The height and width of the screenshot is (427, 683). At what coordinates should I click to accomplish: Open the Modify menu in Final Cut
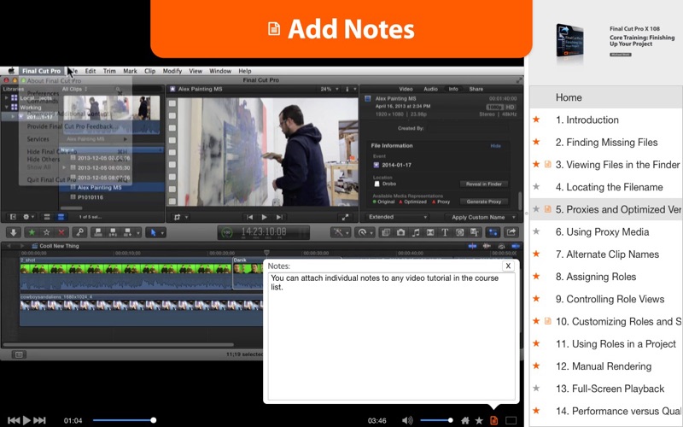pyautogui.click(x=172, y=71)
